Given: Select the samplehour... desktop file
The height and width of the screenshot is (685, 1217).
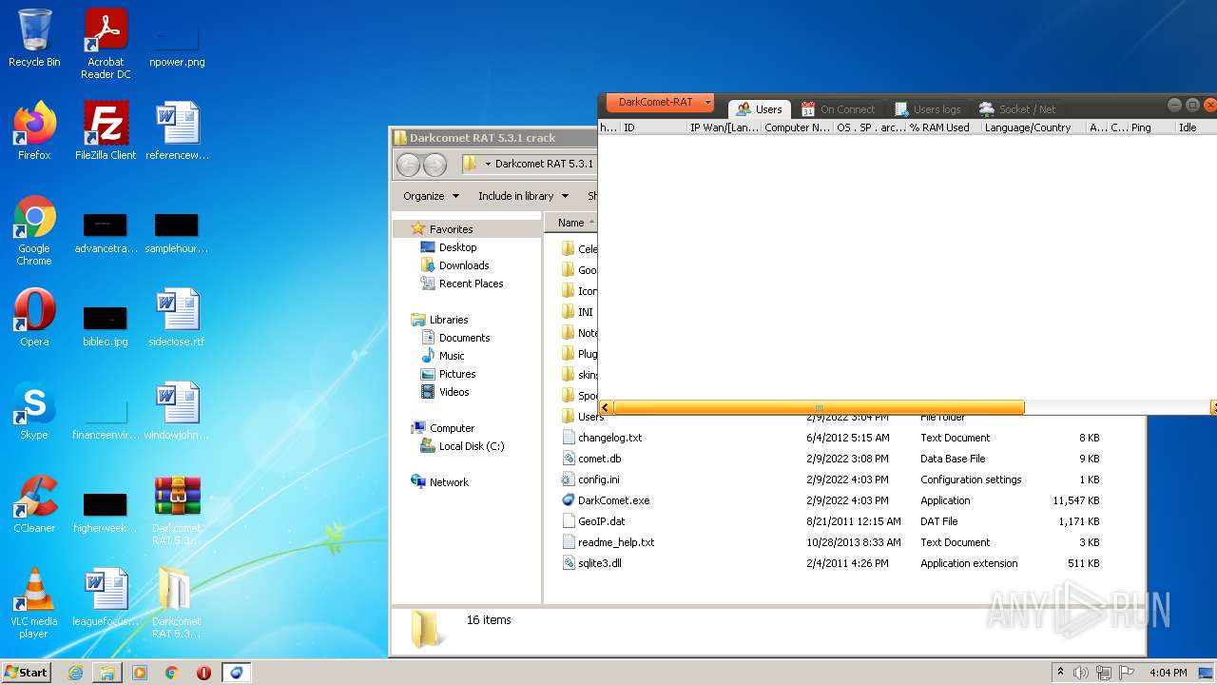Looking at the screenshot, I should 177,234.
